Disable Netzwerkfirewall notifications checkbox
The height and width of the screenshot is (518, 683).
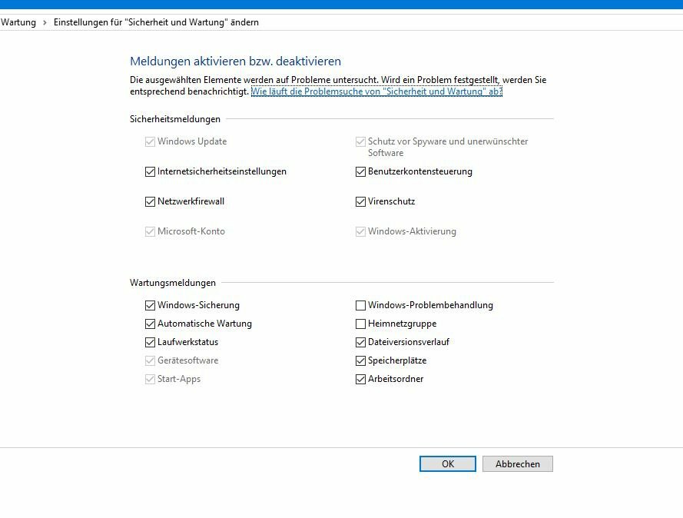pos(150,201)
